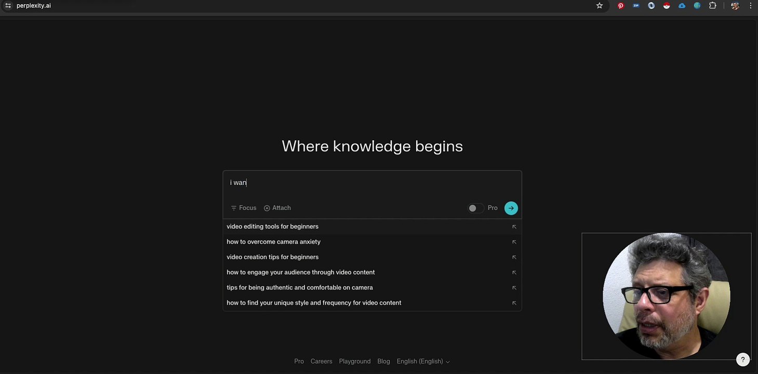Screen dimensions: 758x374
Task: Open the Focus filter options
Action: pos(244,208)
